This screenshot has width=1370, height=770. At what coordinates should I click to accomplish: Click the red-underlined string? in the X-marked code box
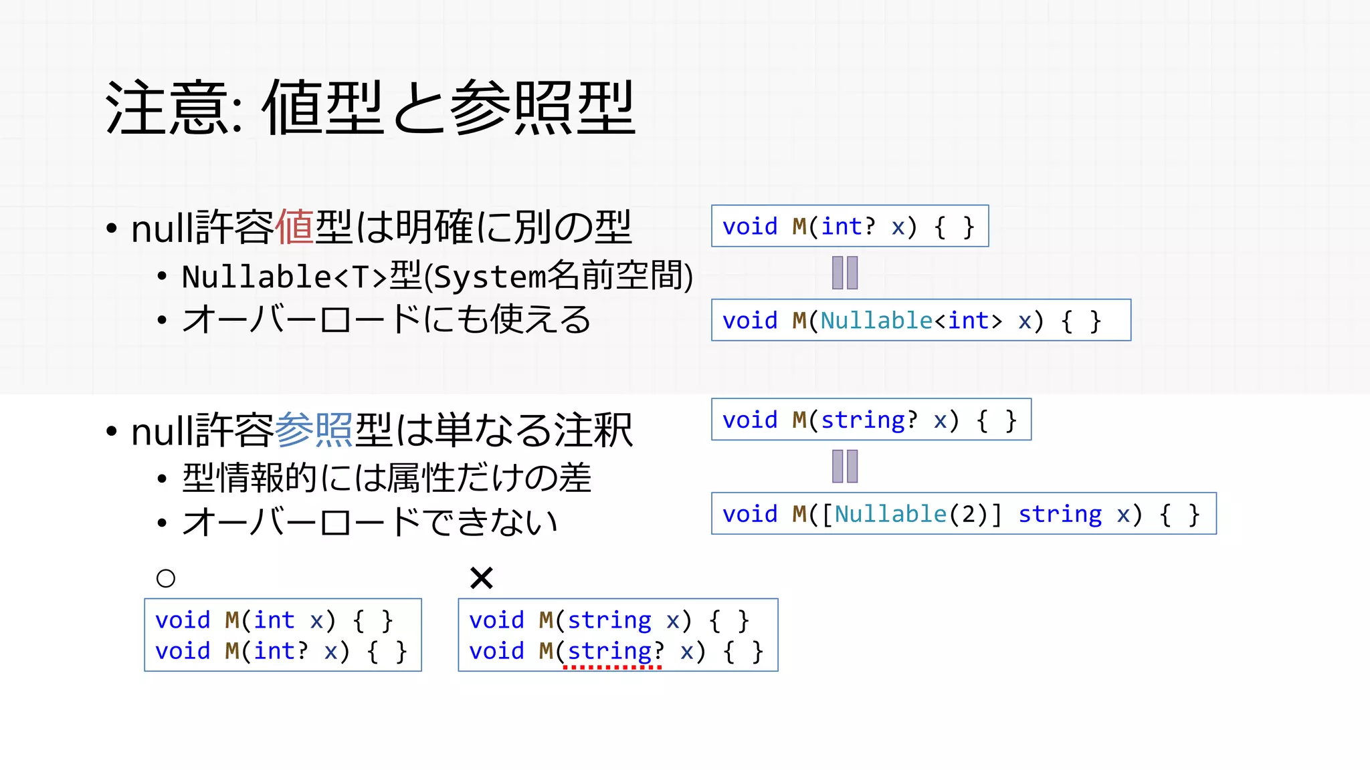pos(615,652)
